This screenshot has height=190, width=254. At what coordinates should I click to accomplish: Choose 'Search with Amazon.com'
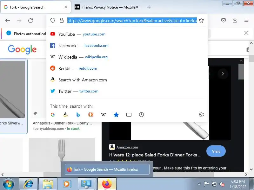(127, 80)
